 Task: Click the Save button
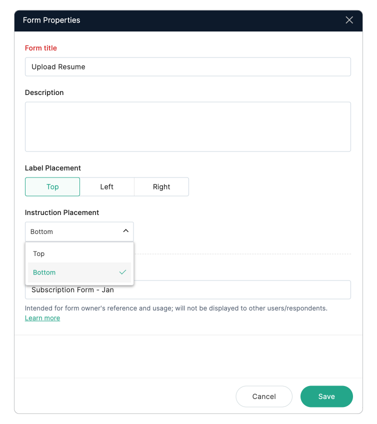pyautogui.click(x=326, y=396)
